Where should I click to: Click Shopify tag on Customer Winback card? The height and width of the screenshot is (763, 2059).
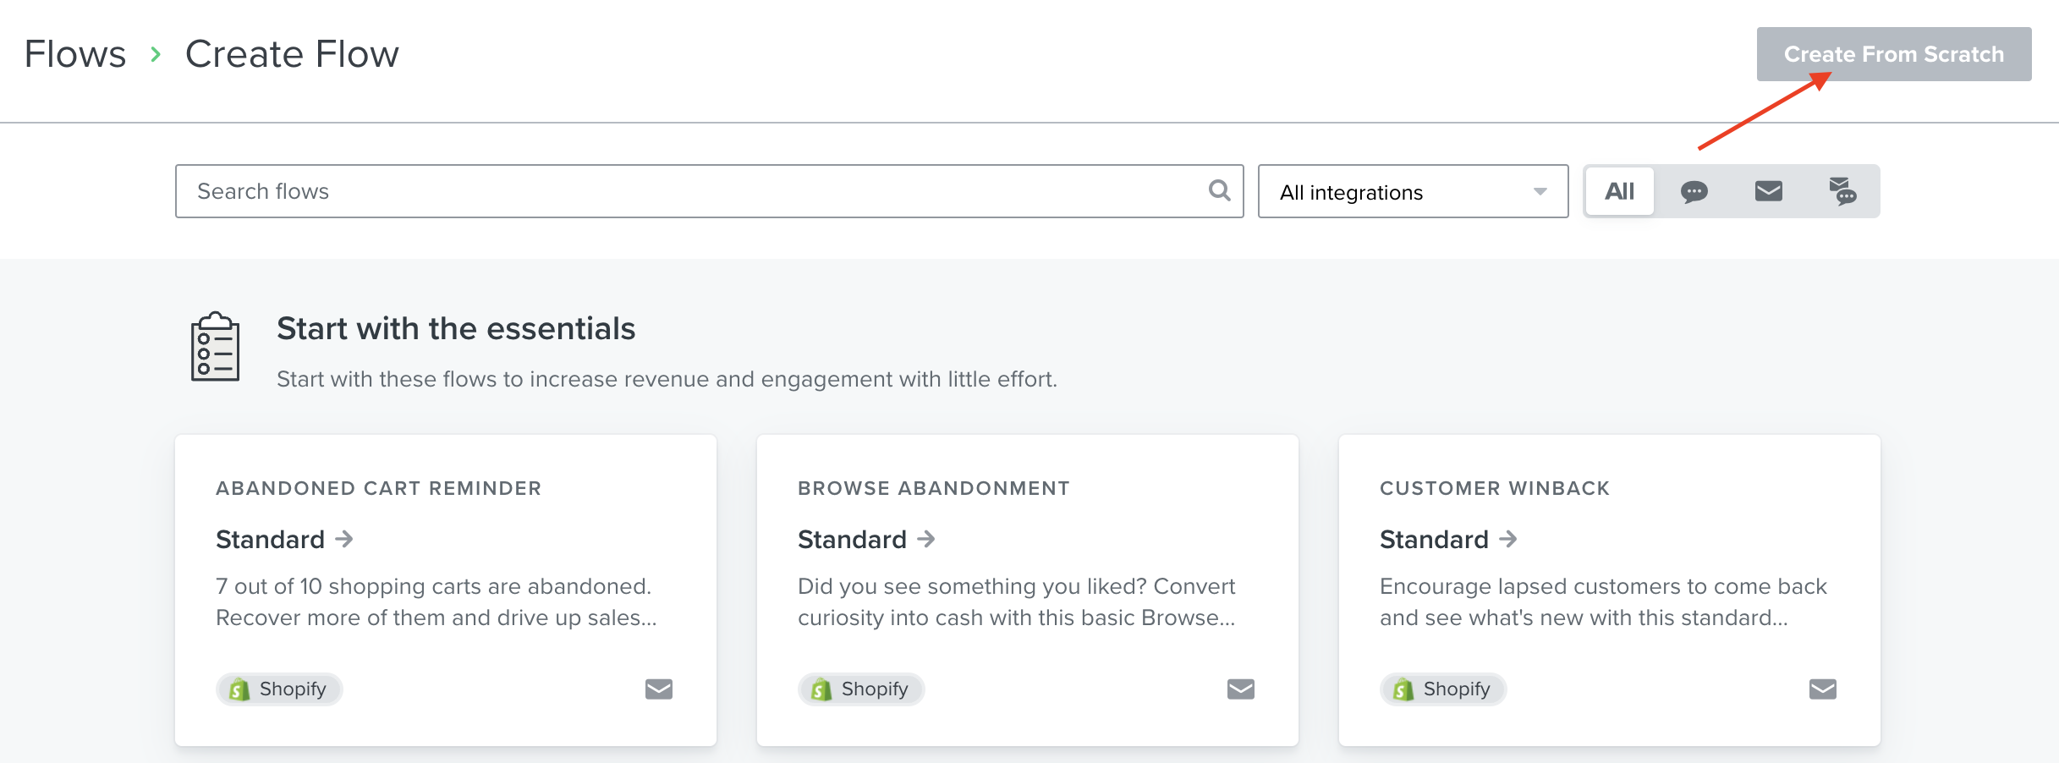click(x=1443, y=689)
